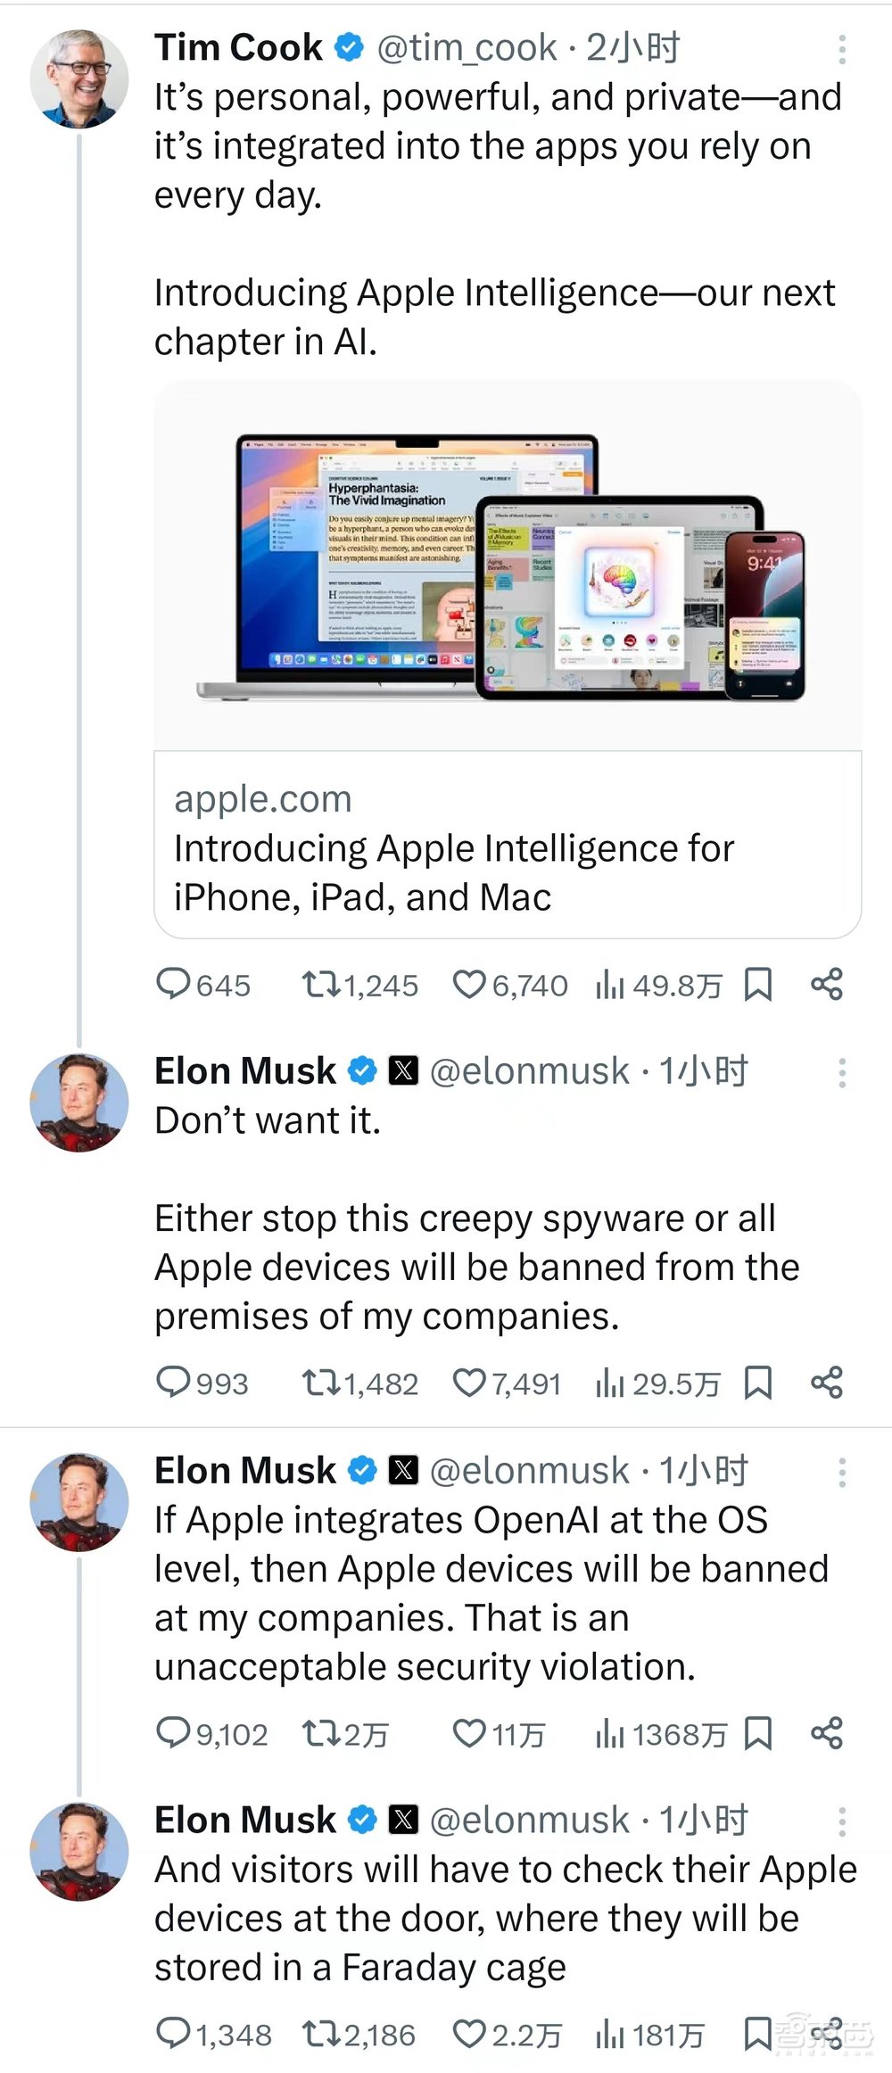Retweet the OpenAI OS level tweet

pyautogui.click(x=320, y=1732)
